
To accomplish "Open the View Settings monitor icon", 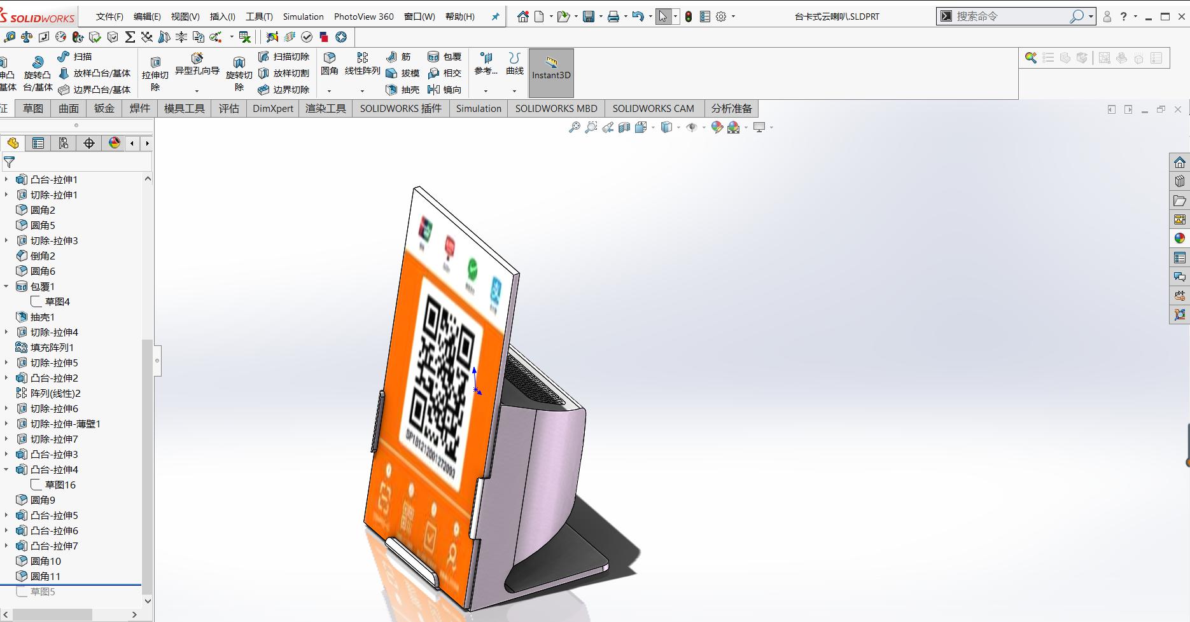I will (759, 127).
